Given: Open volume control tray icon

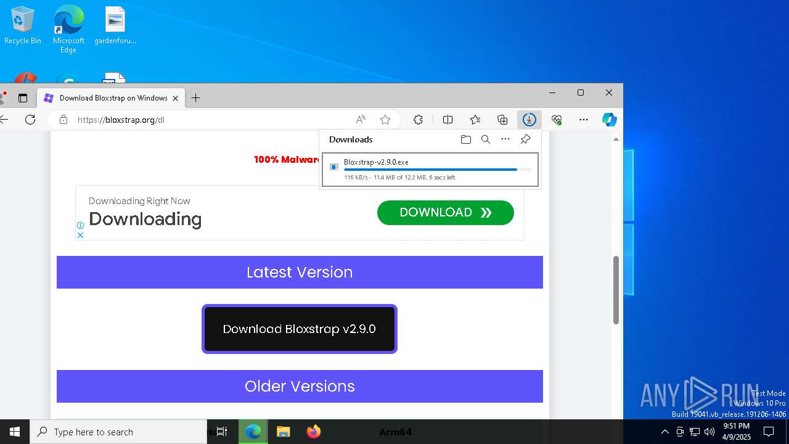Looking at the screenshot, I should pyautogui.click(x=709, y=432).
